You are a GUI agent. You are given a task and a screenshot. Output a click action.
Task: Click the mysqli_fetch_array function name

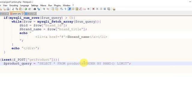[x=55, y=22]
